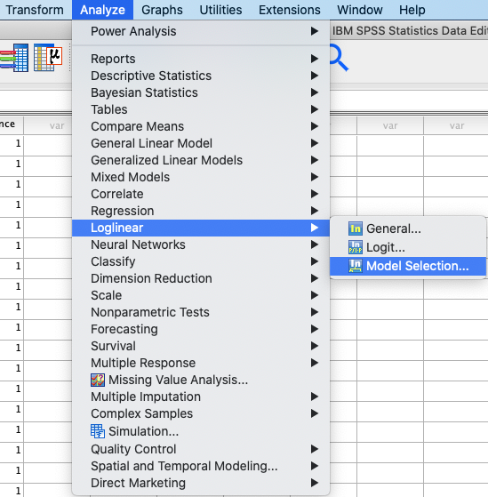The height and width of the screenshot is (497, 488).
Task: Open the Graphs menu
Action: [162, 10]
